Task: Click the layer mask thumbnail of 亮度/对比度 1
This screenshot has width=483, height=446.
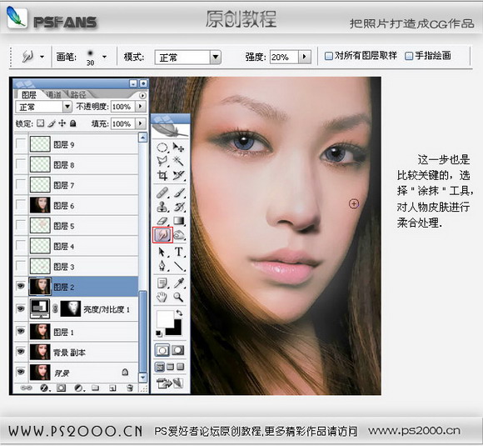Action: pos(71,308)
